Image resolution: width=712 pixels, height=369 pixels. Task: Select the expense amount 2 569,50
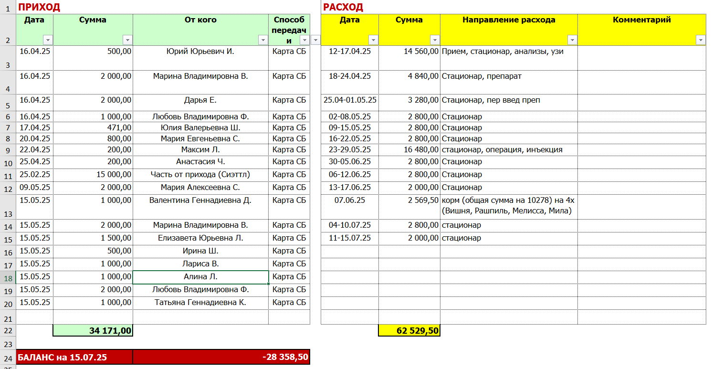click(x=409, y=206)
